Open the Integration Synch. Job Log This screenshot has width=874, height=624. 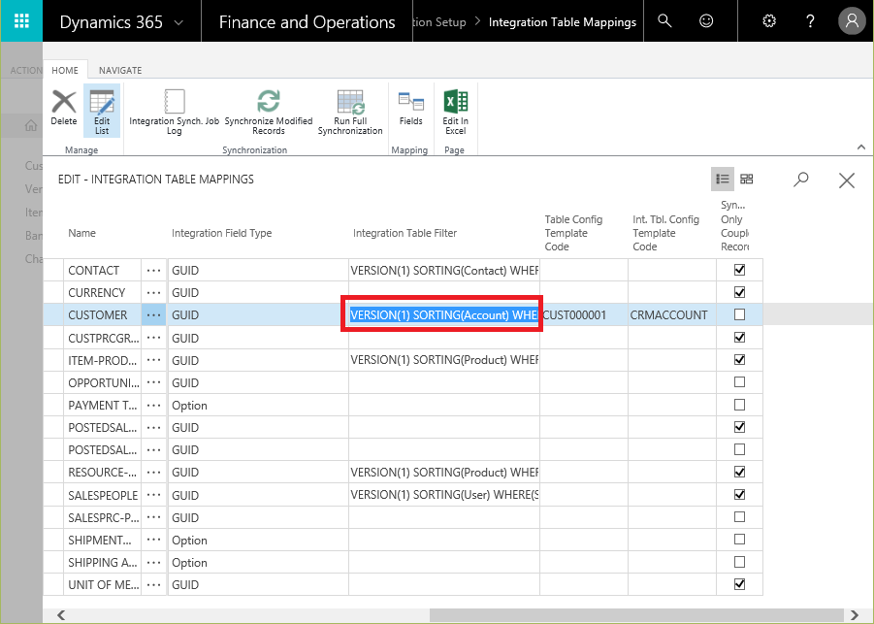[x=175, y=112]
